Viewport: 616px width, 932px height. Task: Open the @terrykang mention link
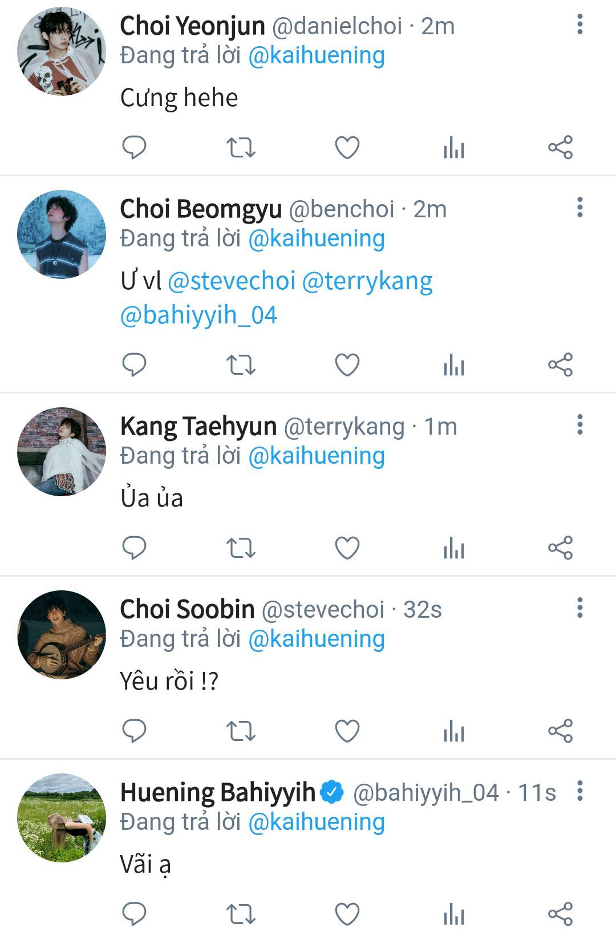367,281
